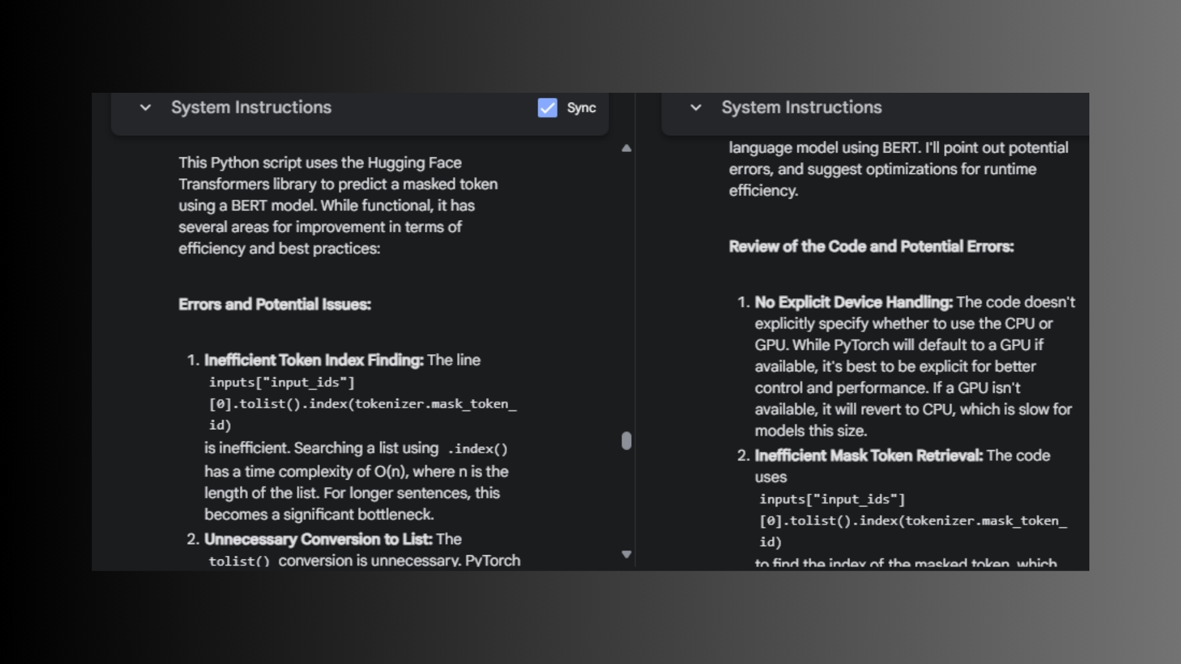Uncheck the Sync checkbox
The image size is (1181, 664).
pyautogui.click(x=547, y=108)
